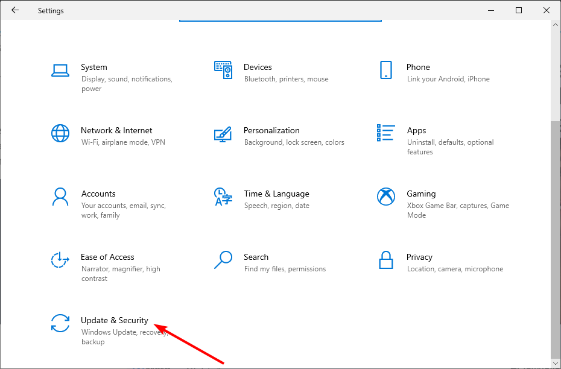
Task: Select the Ease of Access icon
Action: point(60,260)
